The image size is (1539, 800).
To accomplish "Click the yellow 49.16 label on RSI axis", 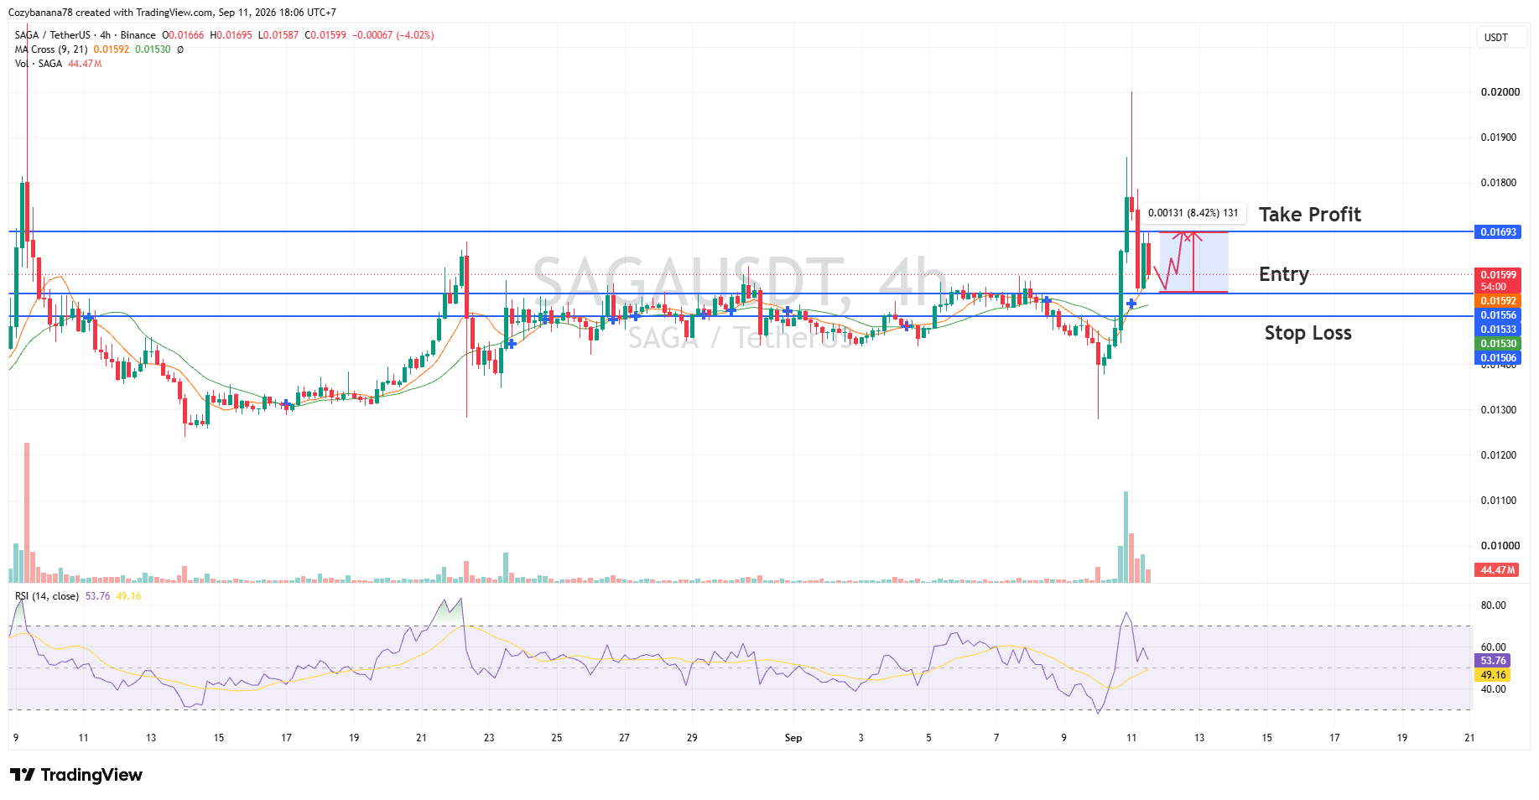I will [x=1492, y=675].
